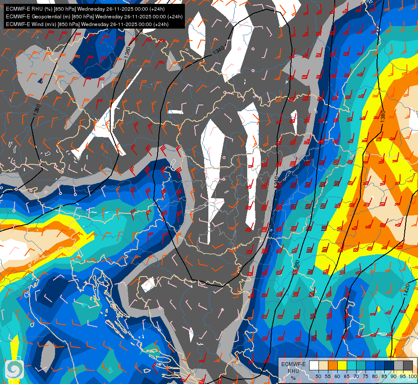
Task: Select the navy 85–90% legend swatch
Action: (389, 365)
